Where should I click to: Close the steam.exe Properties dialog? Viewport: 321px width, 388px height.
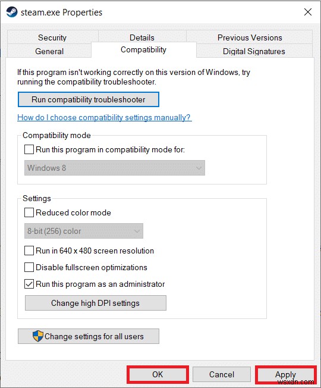click(x=308, y=12)
